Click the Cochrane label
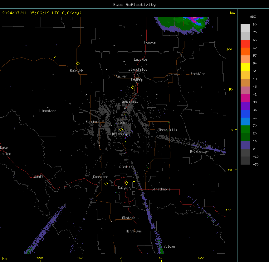 point(100,177)
